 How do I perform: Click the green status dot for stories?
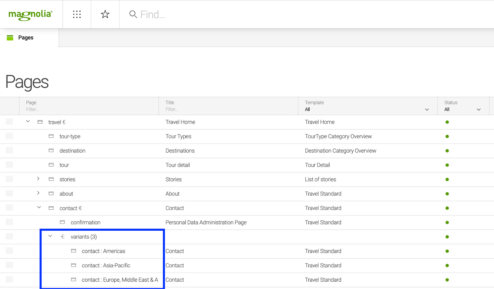[x=447, y=179]
